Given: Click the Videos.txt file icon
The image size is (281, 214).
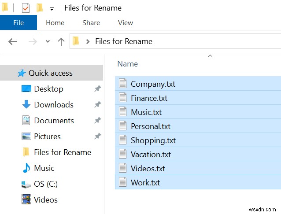Looking at the screenshot, I should coord(123,168).
